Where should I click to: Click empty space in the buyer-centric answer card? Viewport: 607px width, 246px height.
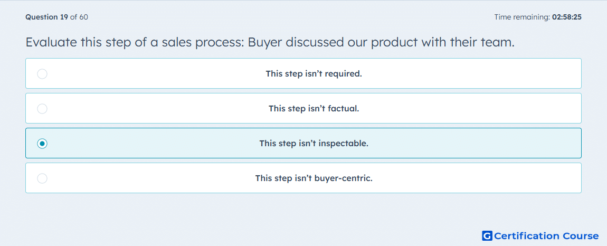[x=484, y=178]
